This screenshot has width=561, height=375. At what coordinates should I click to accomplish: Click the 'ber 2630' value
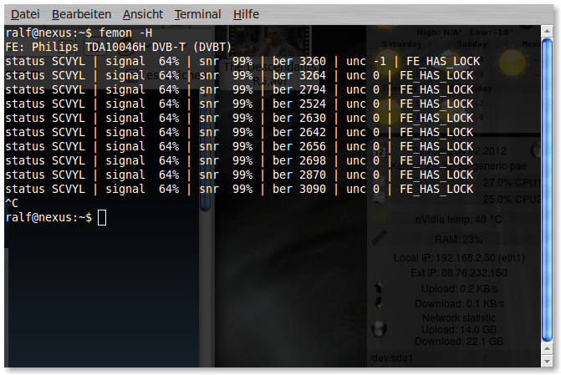[299, 118]
